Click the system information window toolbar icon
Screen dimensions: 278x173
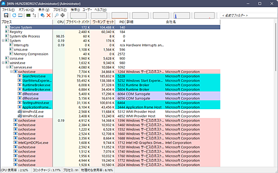tap(20, 16)
